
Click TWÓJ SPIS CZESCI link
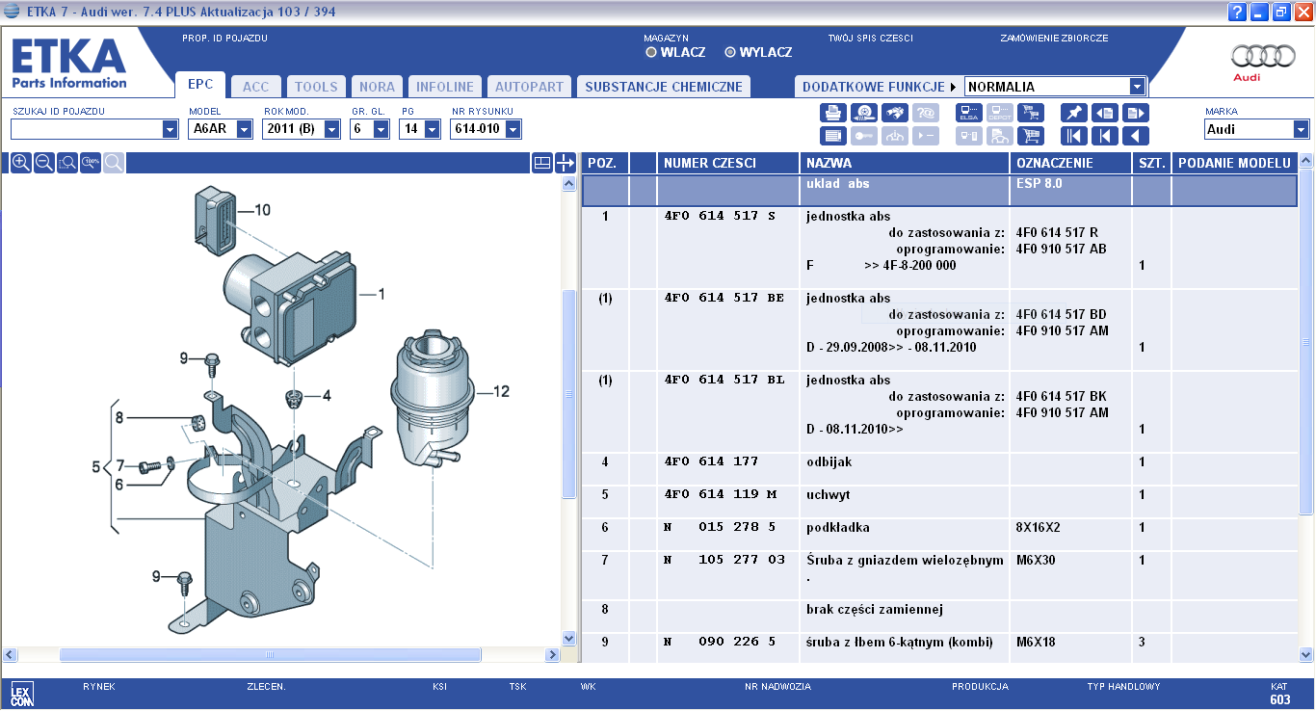870,39
